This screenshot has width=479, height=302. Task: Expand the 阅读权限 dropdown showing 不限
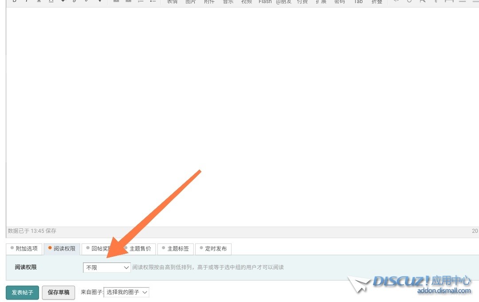point(106,267)
